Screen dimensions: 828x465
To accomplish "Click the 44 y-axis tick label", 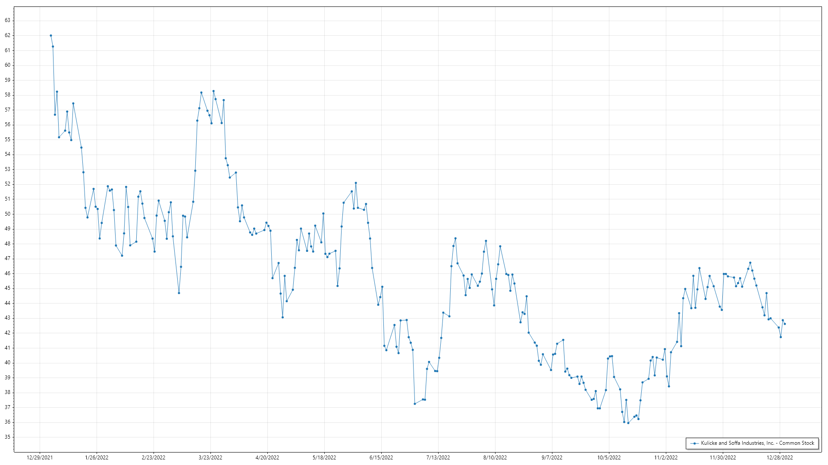I will pyautogui.click(x=8, y=303).
